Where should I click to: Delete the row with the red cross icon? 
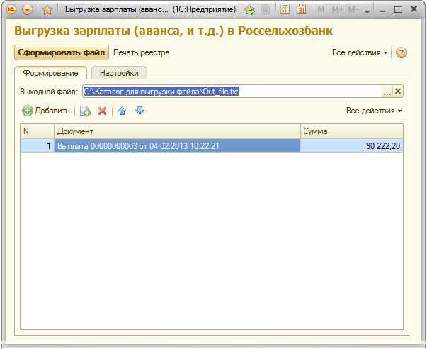[x=103, y=111]
